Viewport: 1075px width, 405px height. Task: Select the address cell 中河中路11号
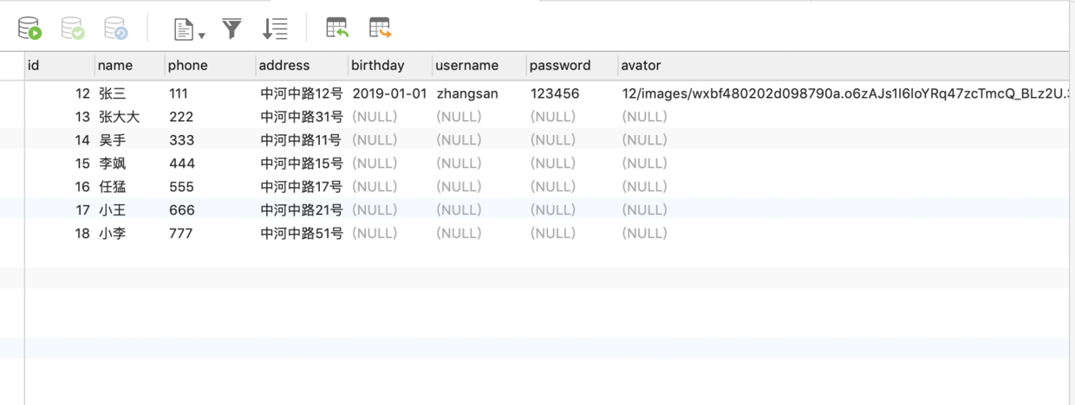click(301, 140)
